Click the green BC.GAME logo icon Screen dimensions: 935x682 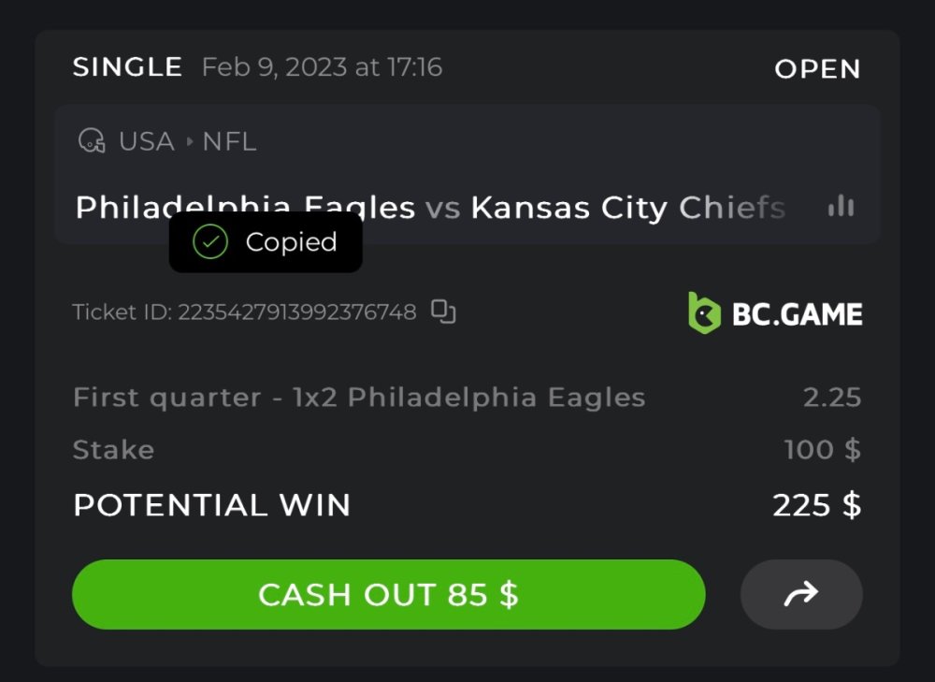pyautogui.click(x=704, y=312)
